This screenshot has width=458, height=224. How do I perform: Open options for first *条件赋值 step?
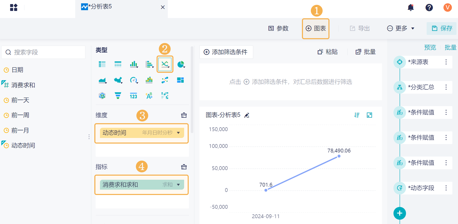click(446, 112)
